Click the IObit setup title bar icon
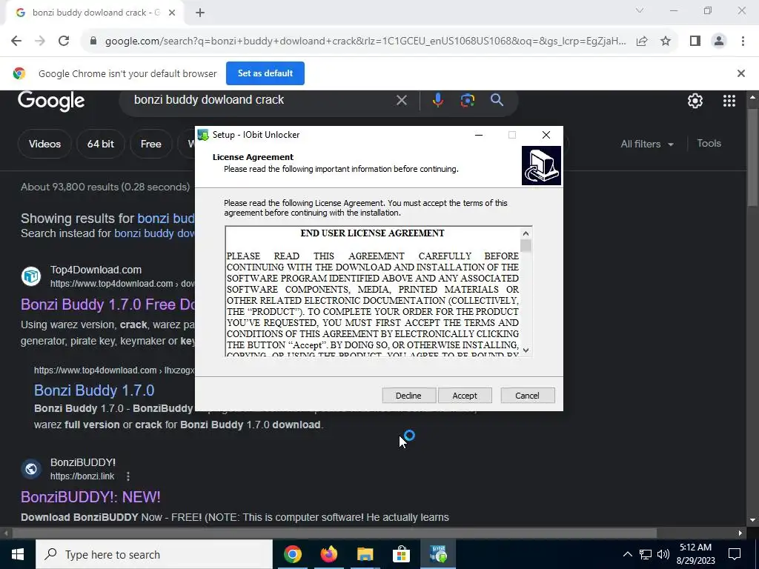Image resolution: width=759 pixels, height=569 pixels. click(203, 135)
